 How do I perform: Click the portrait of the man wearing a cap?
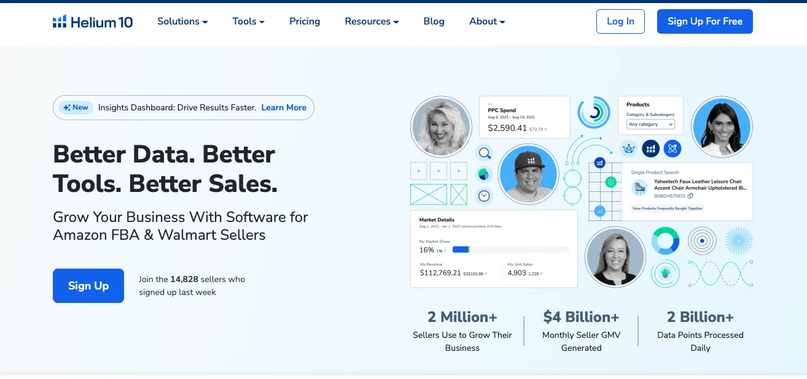point(528,174)
